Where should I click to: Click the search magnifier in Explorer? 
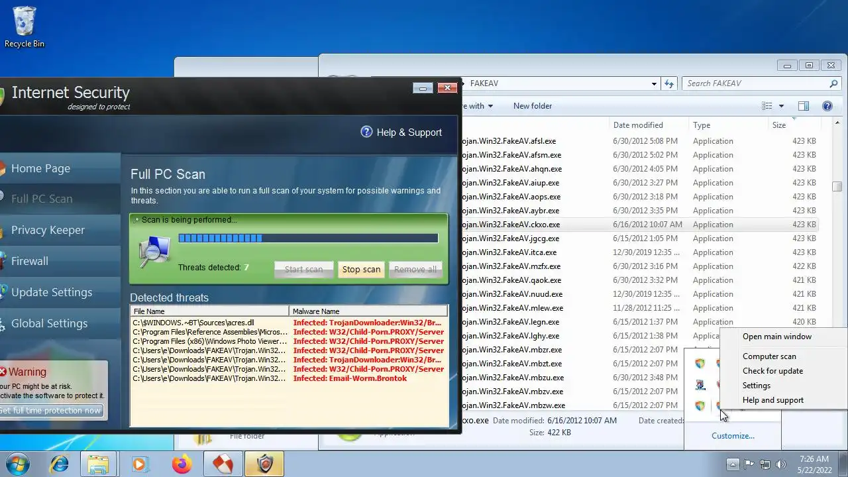(834, 83)
